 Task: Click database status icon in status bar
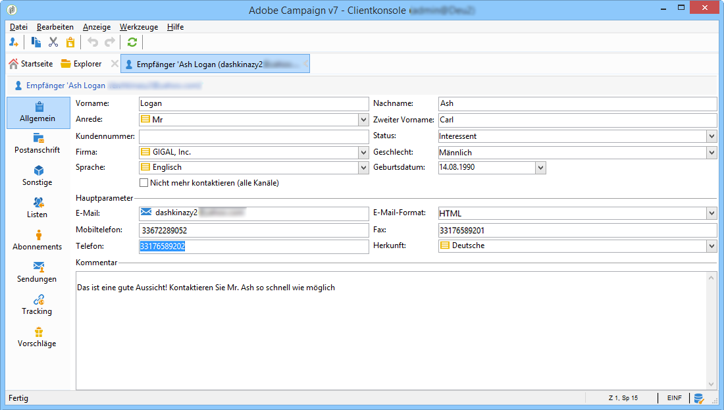coord(699,398)
